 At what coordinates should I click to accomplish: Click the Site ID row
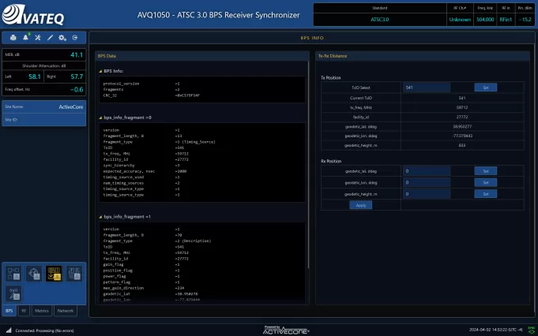point(44,120)
